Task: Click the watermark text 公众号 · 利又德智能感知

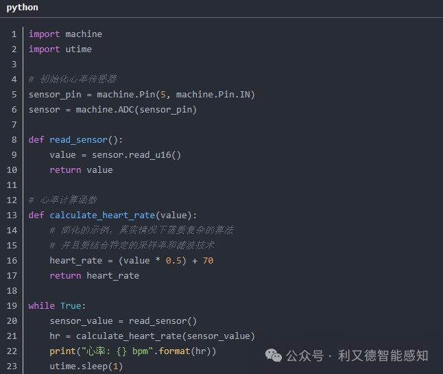Action: [x=357, y=355]
